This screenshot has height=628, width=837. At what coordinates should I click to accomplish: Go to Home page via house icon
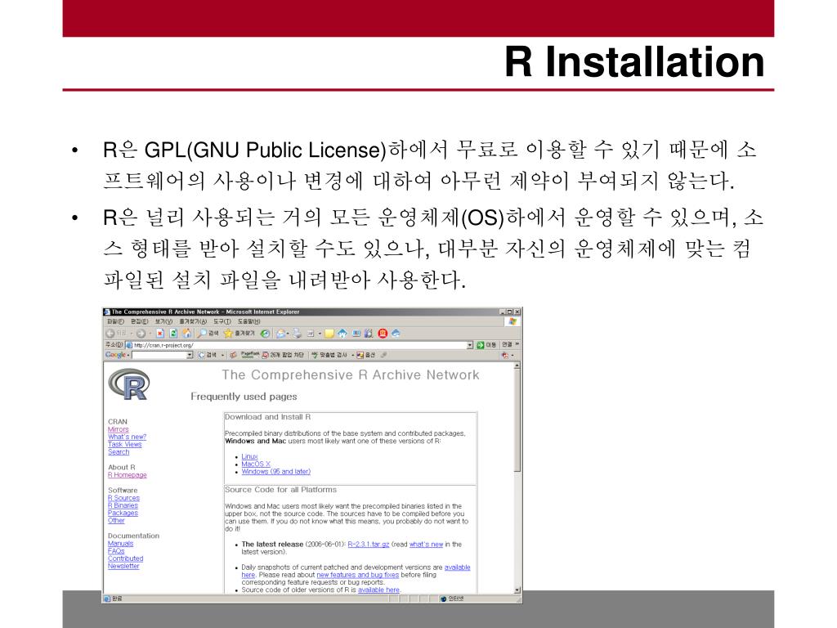[x=186, y=334]
